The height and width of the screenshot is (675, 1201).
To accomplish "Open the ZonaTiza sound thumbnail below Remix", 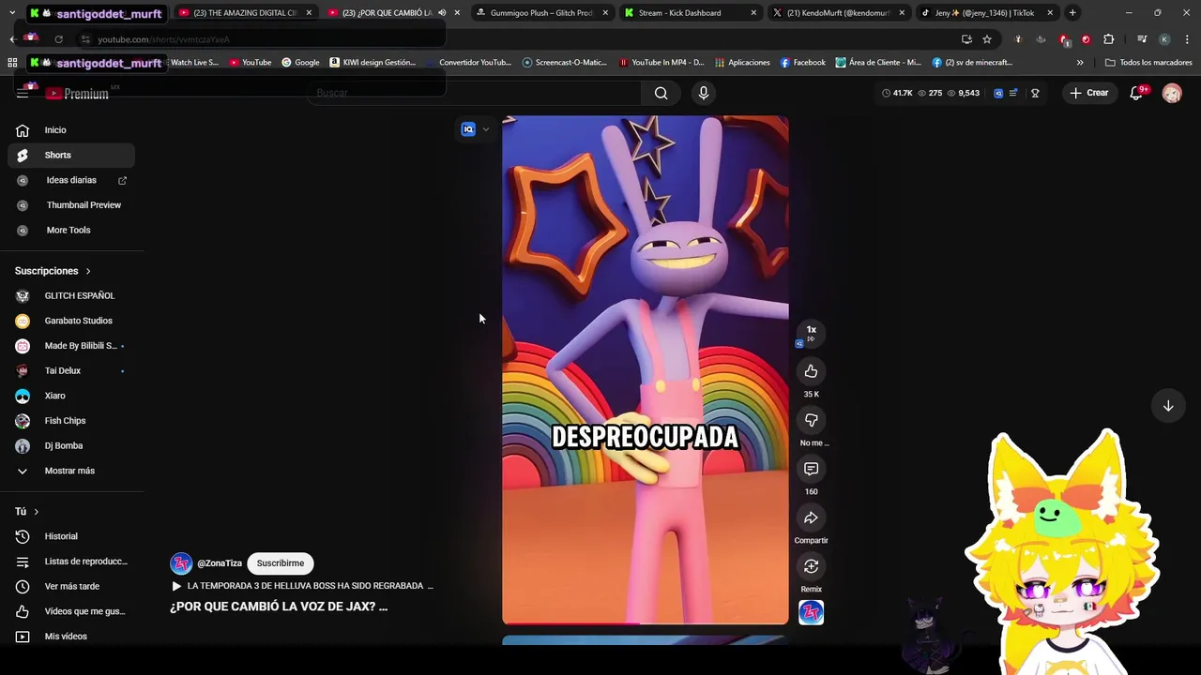I will [x=811, y=612].
